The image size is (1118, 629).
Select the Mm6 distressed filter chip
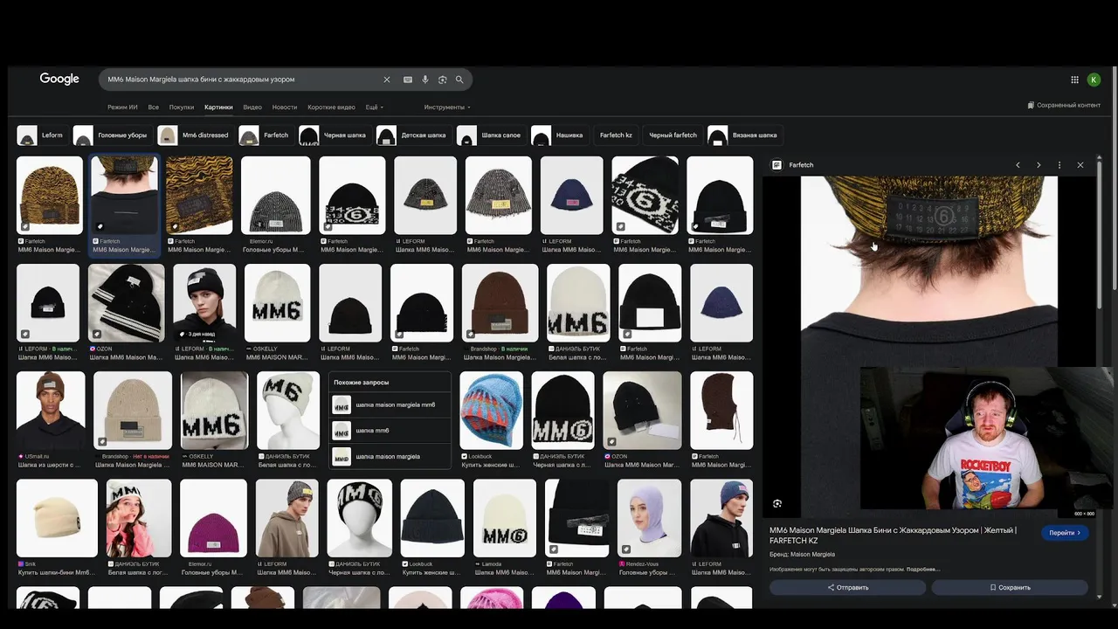click(194, 135)
